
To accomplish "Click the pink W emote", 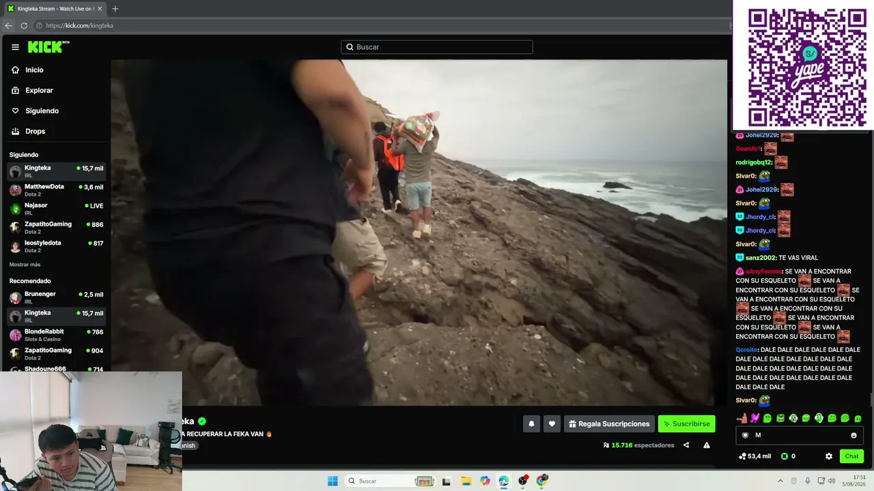I will 755,418.
